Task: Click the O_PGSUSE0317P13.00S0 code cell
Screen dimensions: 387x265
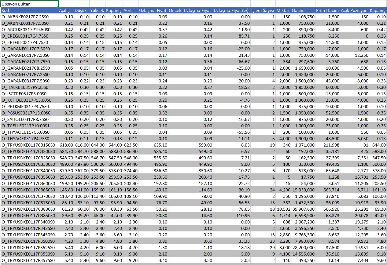Action: click(x=29, y=113)
